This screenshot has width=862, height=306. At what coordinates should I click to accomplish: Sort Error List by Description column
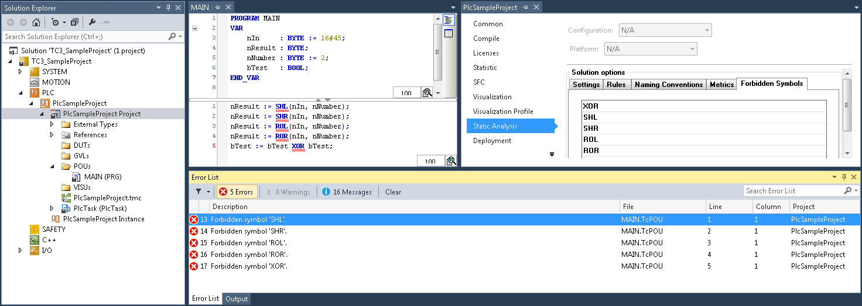(413, 207)
